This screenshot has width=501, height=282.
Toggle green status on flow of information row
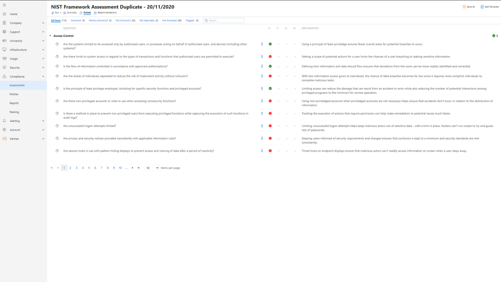click(270, 66)
